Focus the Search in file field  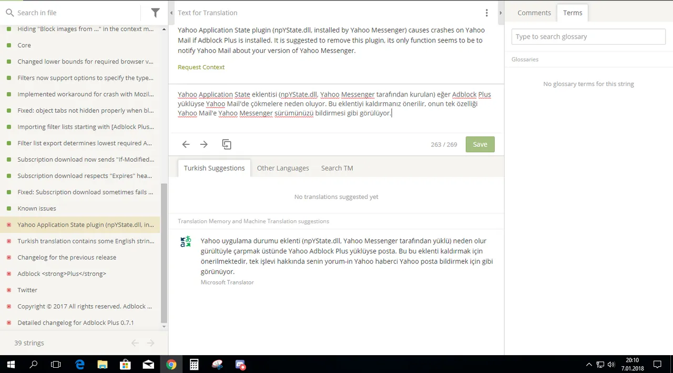[x=78, y=13]
